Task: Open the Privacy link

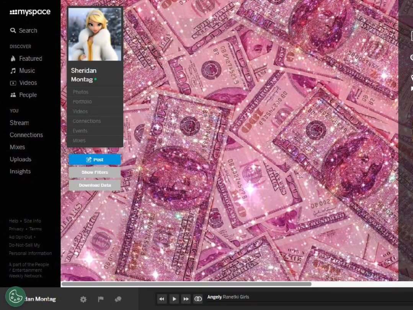Action: point(16,229)
